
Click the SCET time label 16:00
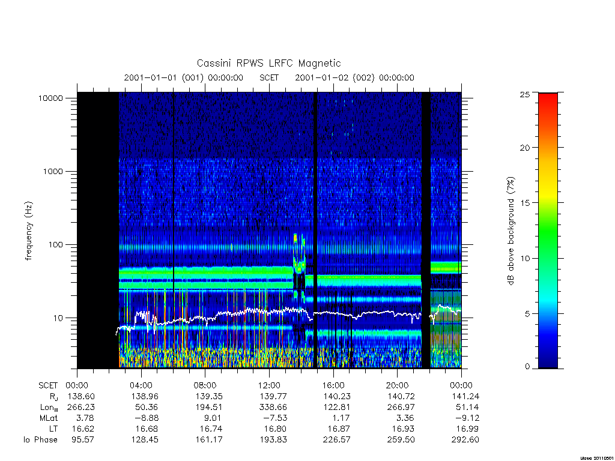[333, 385]
